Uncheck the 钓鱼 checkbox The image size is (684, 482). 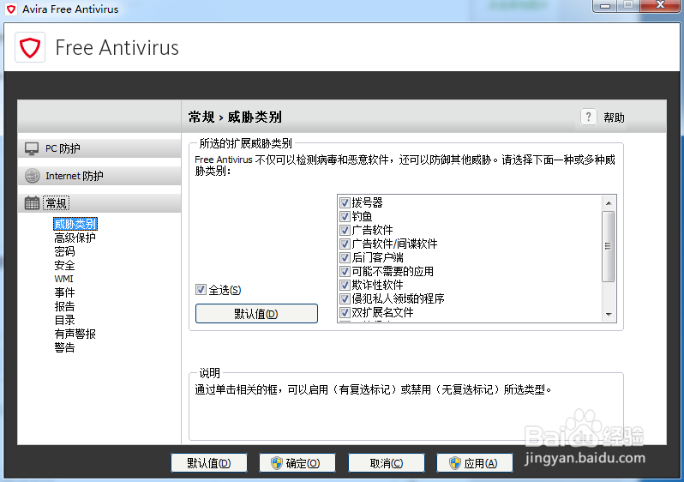click(x=345, y=216)
